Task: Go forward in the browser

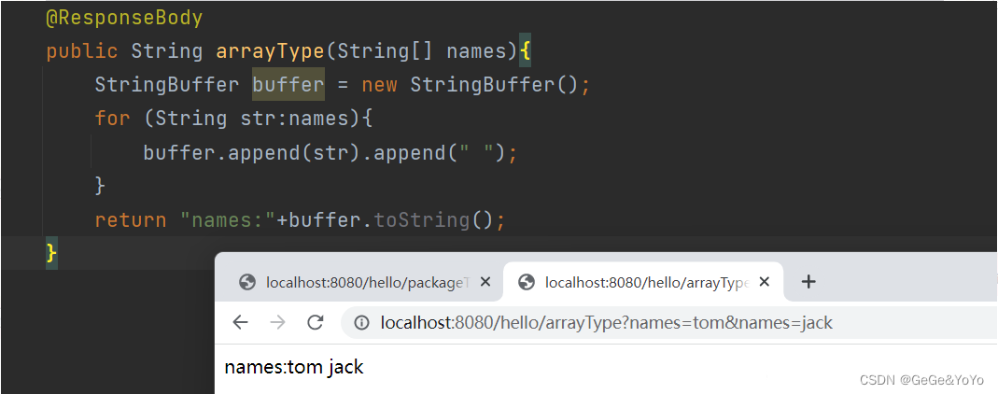Action: pyautogui.click(x=277, y=323)
